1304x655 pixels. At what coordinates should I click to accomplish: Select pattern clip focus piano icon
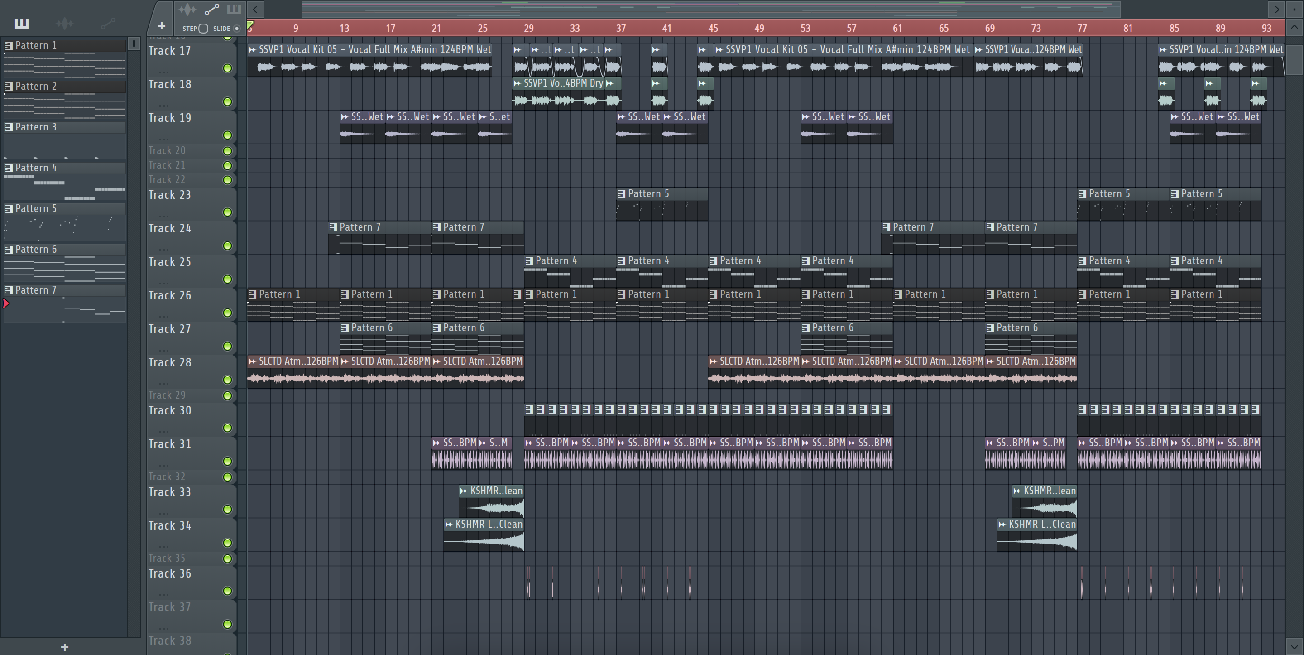234,10
